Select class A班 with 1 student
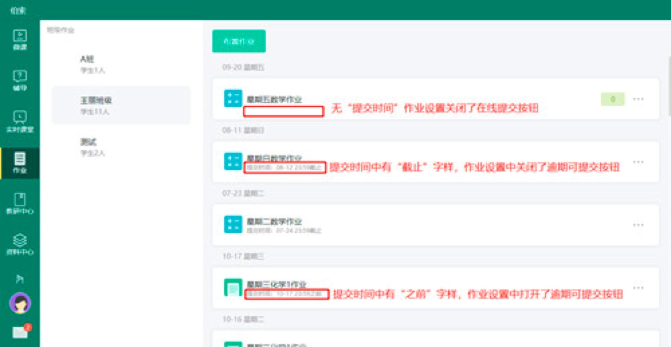This screenshot has width=671, height=347. point(121,64)
